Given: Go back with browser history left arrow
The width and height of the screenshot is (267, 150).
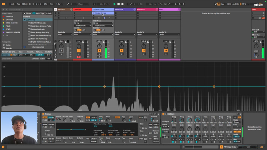Looking at the screenshot, I should 3,10.
